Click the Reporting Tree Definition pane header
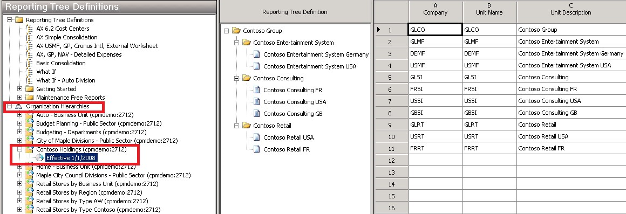Image resolution: width=626 pixels, height=214 pixels. pos(295,12)
